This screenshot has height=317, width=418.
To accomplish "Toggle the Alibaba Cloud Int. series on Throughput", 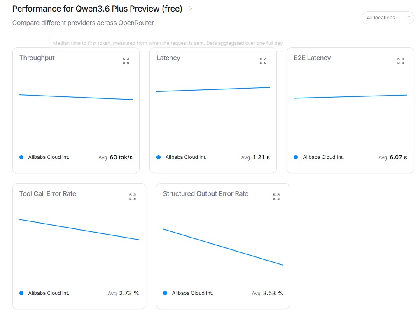I will point(21,157).
